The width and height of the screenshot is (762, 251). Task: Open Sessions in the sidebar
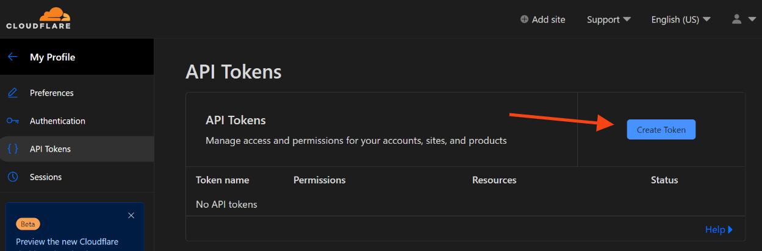(x=46, y=177)
